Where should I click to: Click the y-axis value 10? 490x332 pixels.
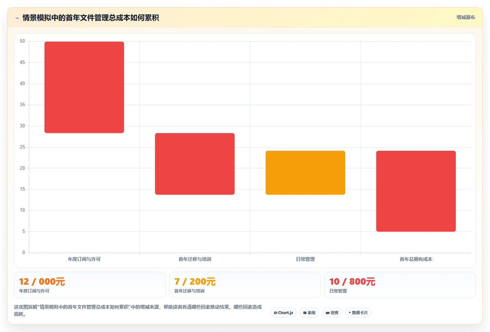coord(22,210)
